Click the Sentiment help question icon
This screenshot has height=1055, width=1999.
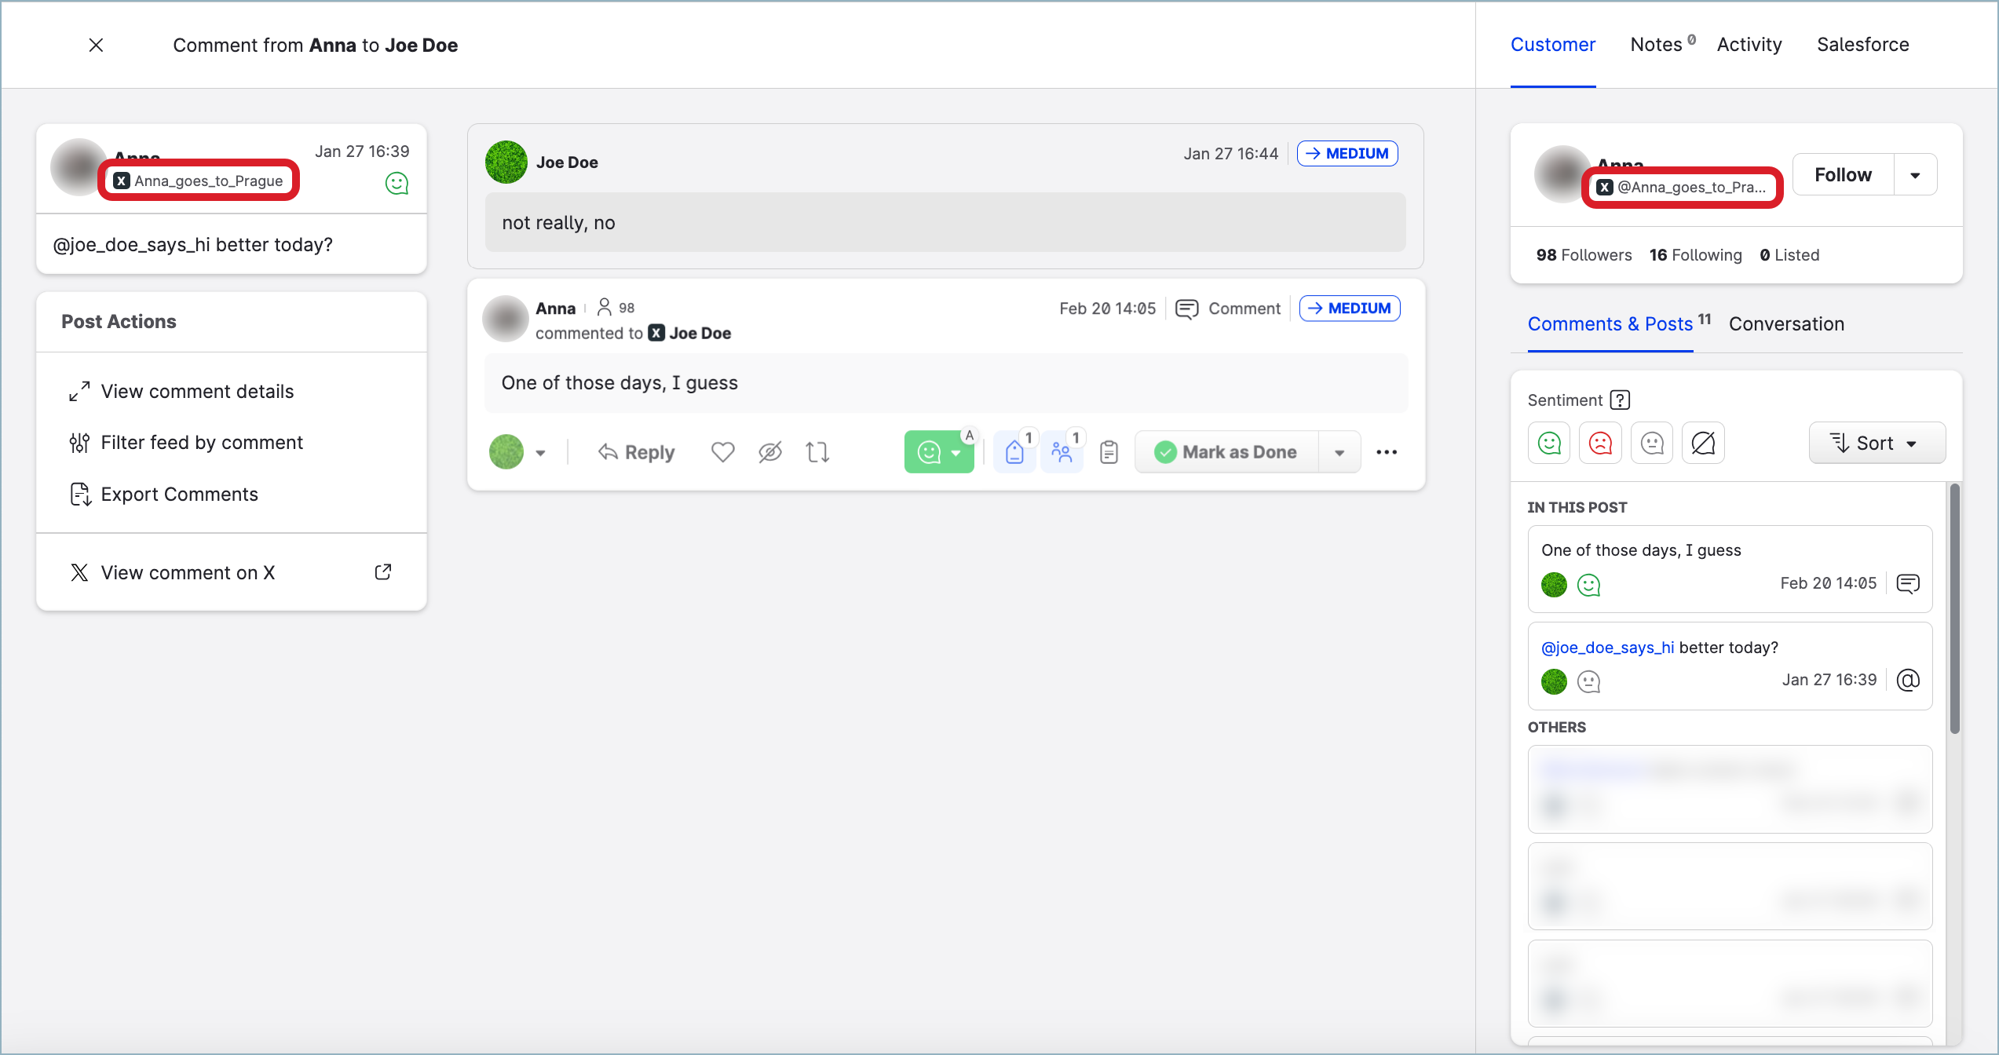pos(1620,400)
